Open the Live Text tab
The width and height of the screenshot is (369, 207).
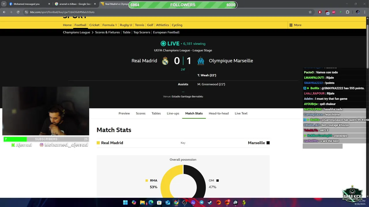(x=241, y=113)
